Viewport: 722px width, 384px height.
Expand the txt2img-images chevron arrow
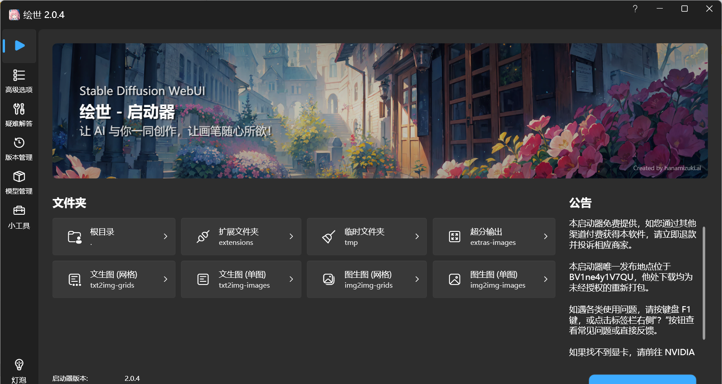coord(292,279)
